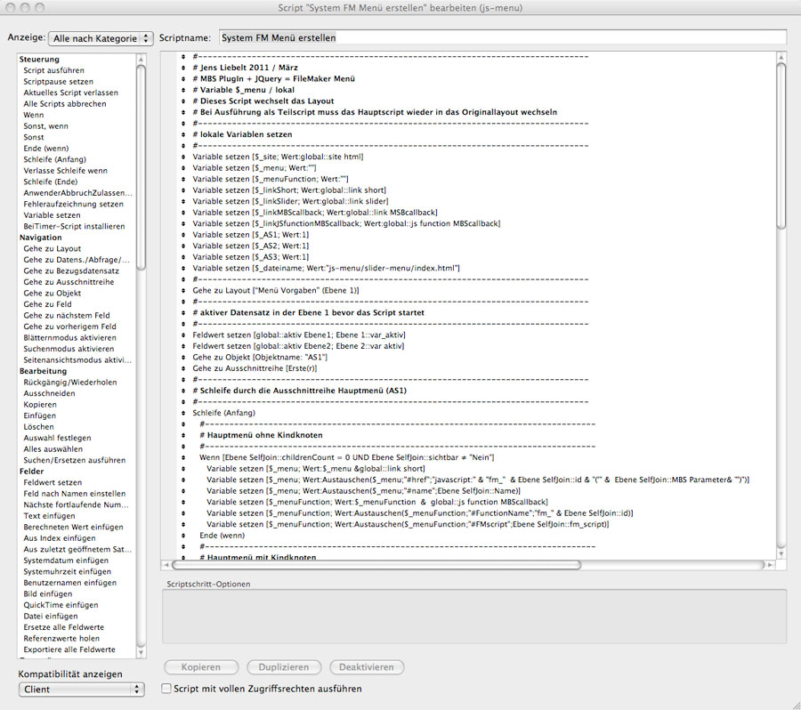801x710 pixels.
Task: Select "Variable setzen" in the Steuerung step list
Action: [52, 215]
